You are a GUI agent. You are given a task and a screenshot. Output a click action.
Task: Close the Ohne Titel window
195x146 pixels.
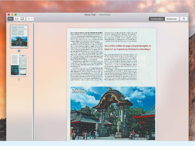[9, 15]
